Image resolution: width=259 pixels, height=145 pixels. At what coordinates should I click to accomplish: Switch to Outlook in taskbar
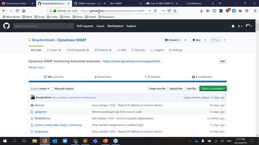55,141
